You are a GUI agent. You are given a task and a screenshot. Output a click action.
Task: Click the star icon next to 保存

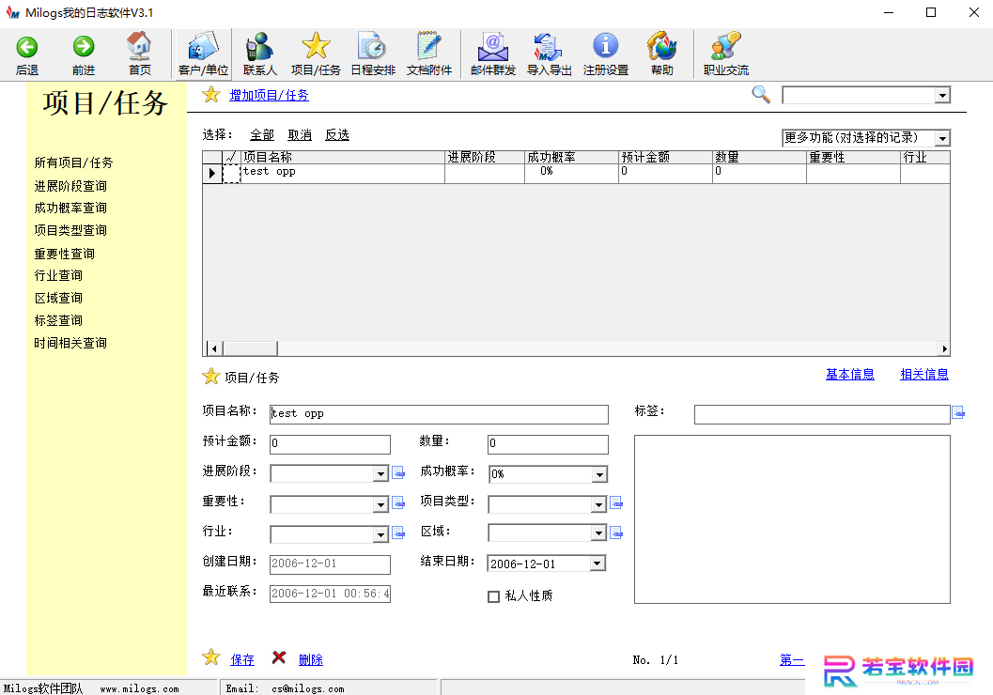coord(210,657)
